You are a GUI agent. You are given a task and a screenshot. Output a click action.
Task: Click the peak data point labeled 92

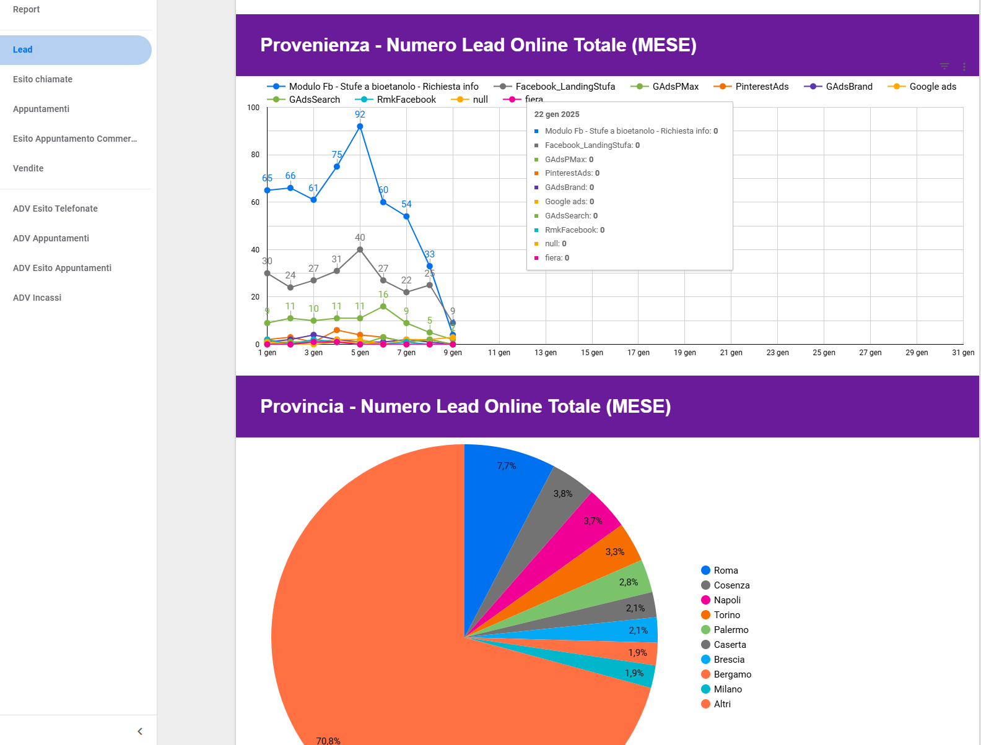tap(360, 126)
